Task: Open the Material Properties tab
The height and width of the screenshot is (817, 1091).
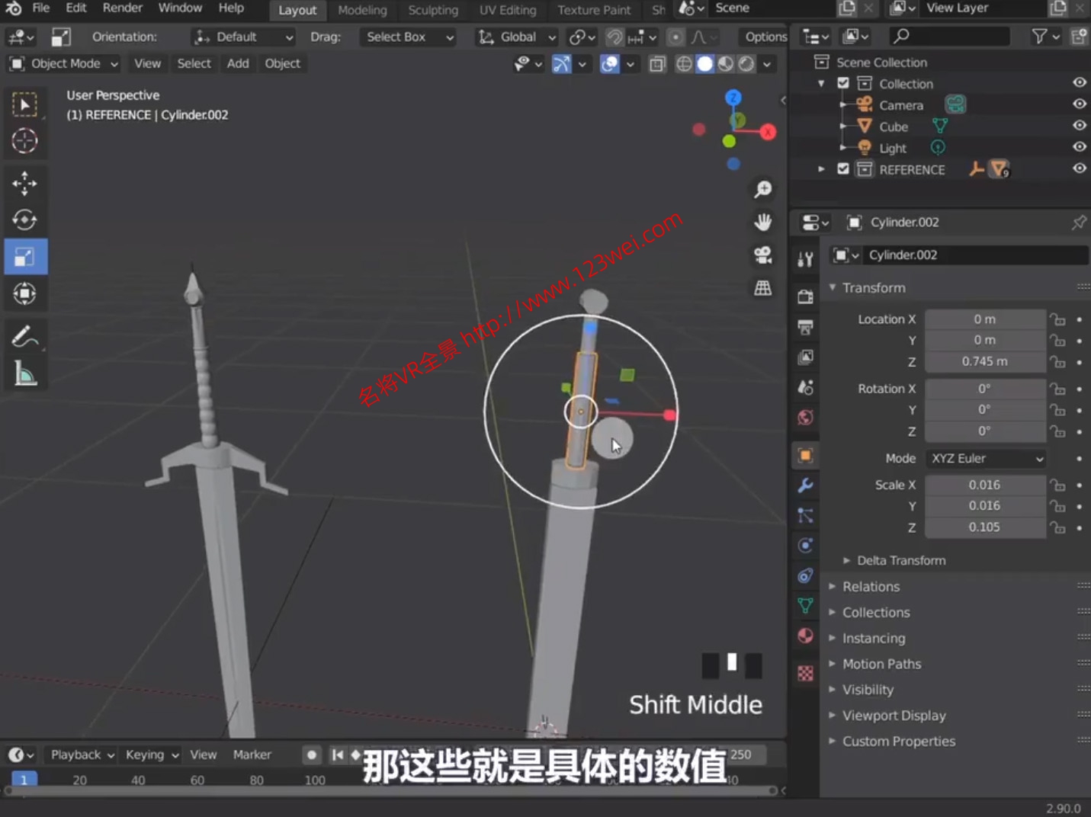Action: coord(805,636)
